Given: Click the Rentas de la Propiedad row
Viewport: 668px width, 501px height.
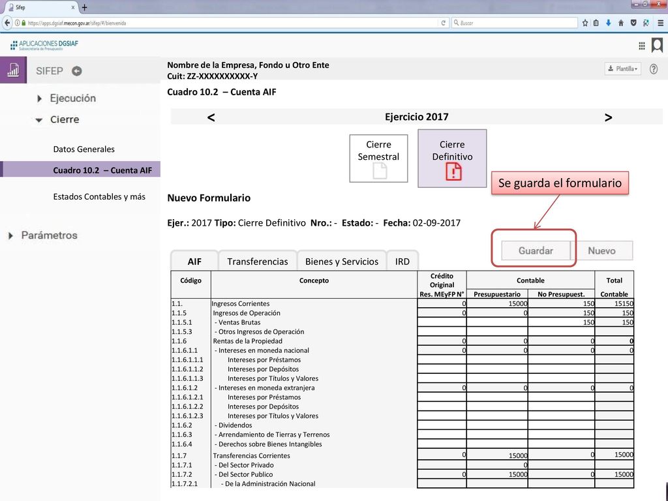Looking at the screenshot, I should pos(247,341).
